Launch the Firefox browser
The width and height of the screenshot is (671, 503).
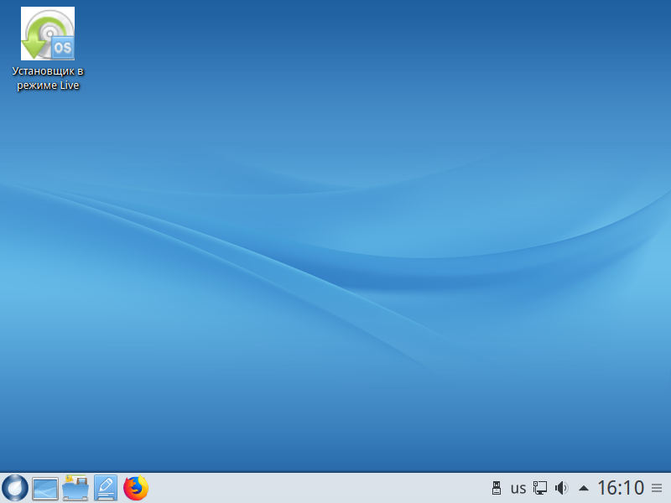pos(136,488)
